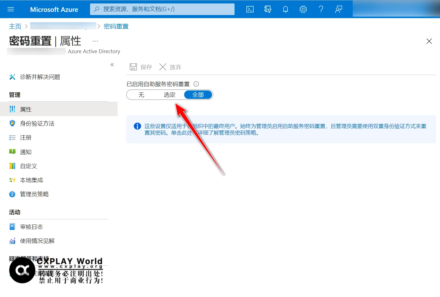The width and height of the screenshot is (440, 297).
Task: Click the Azure Active Directory subtitle text
Action: tap(94, 51)
